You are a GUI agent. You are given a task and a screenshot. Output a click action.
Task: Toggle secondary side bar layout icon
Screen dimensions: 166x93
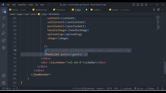tap(142, 5)
